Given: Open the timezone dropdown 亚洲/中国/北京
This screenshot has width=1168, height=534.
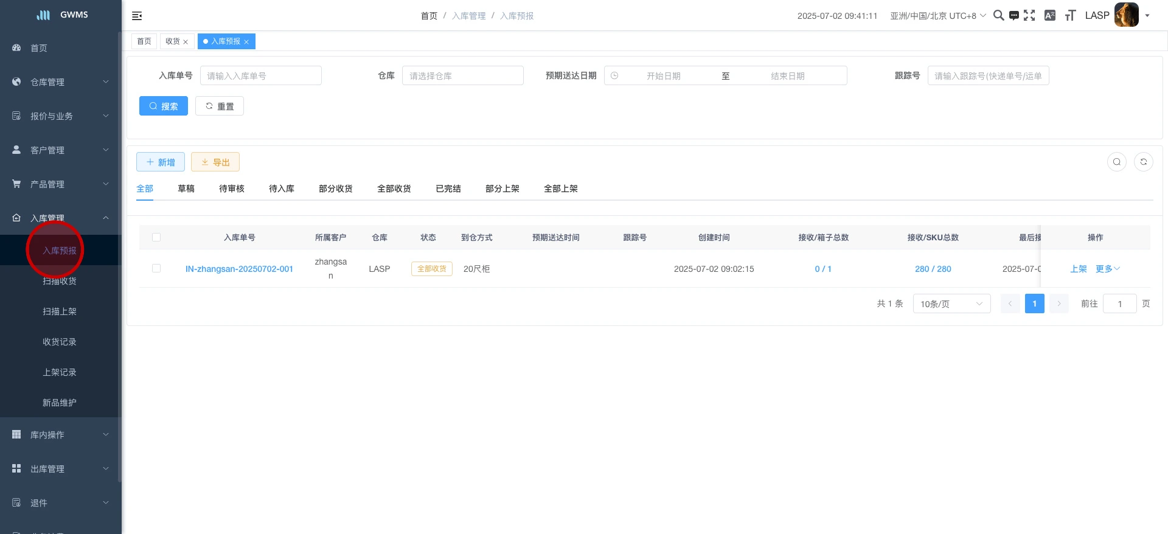Looking at the screenshot, I should [937, 16].
